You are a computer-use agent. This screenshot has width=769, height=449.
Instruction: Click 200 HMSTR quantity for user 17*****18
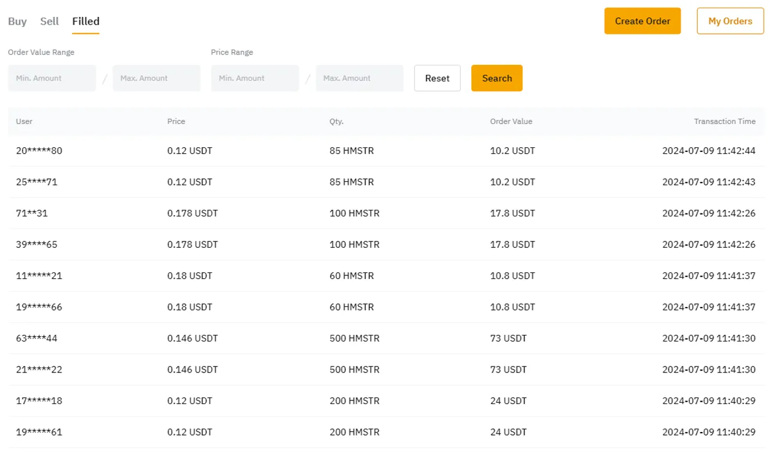tap(354, 401)
